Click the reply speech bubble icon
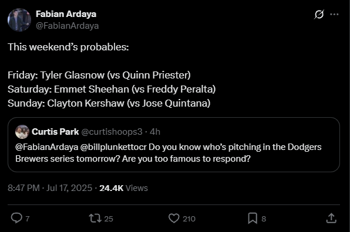This screenshot has width=350, height=232. click(x=17, y=218)
